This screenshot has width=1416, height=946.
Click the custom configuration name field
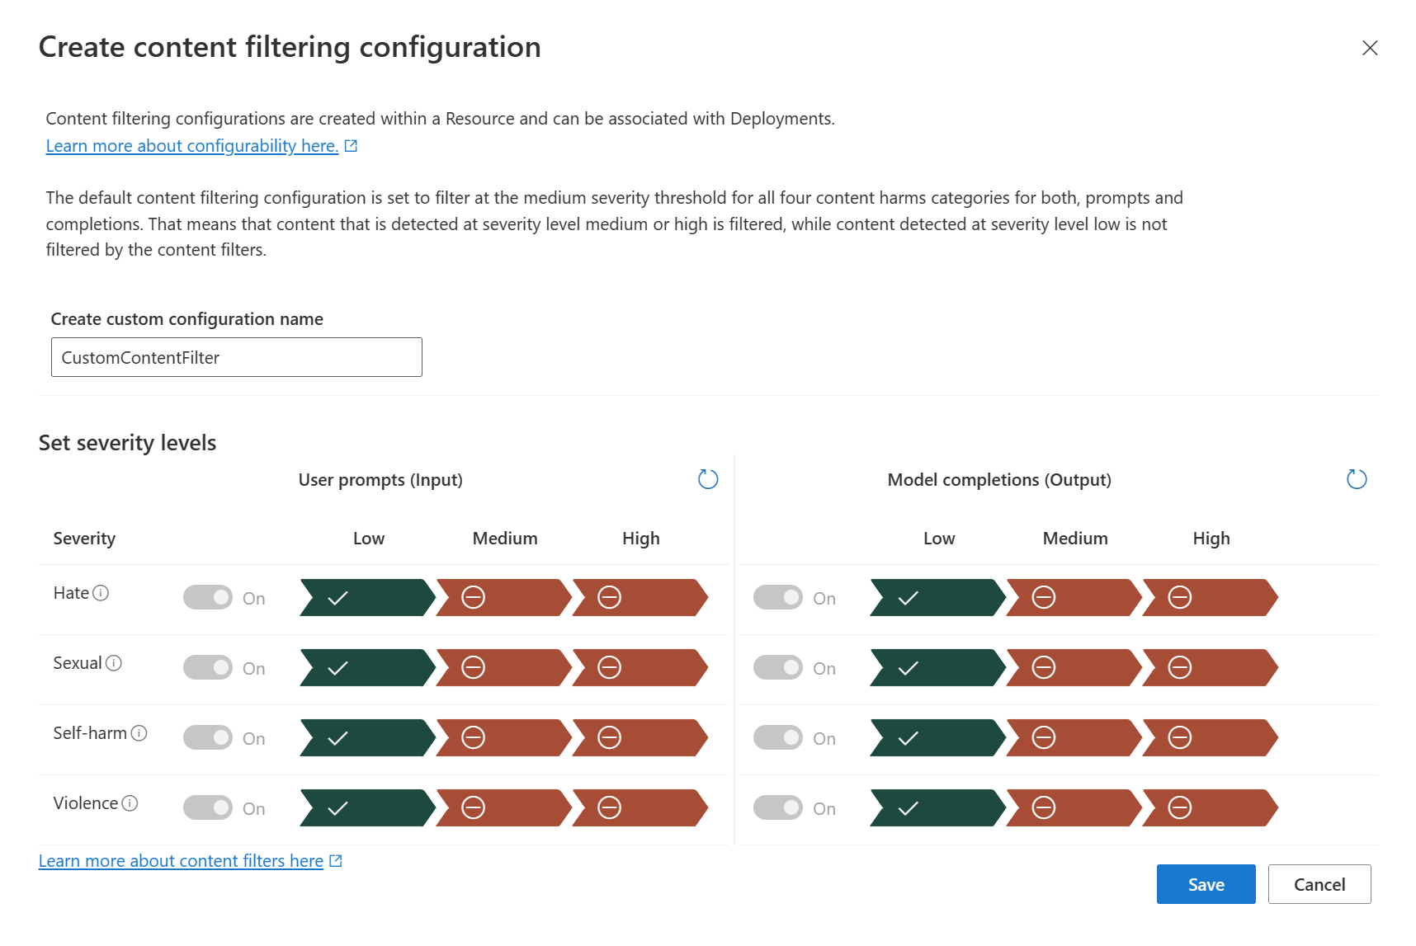click(x=237, y=357)
